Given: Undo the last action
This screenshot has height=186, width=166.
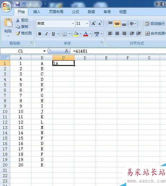Looking at the screenshot, I should point(24,4).
